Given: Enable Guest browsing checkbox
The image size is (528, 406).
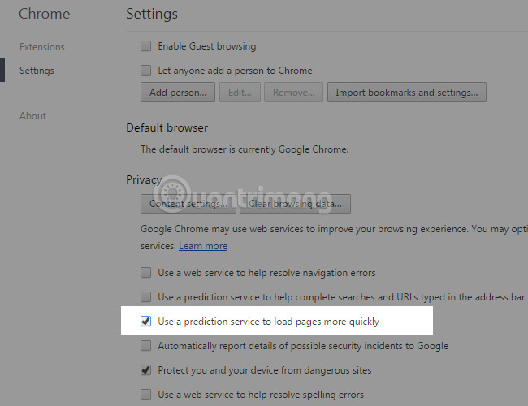Looking at the screenshot, I should (x=145, y=45).
